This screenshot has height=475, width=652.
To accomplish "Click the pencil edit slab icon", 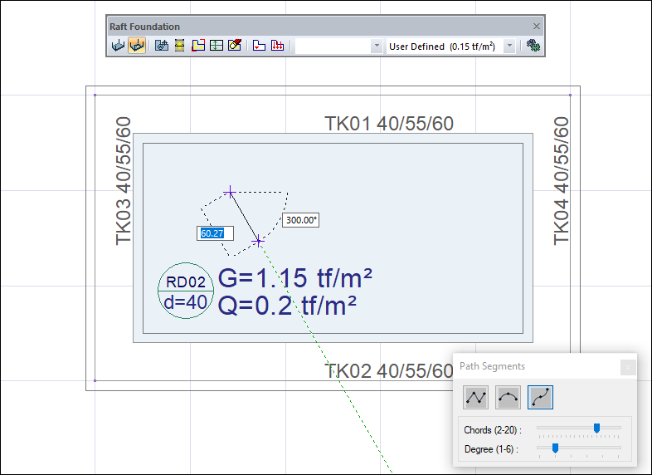I will click(234, 47).
